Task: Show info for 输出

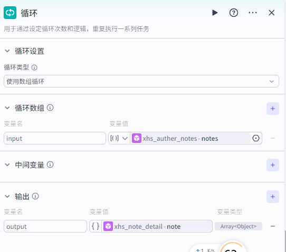Action: (35, 196)
